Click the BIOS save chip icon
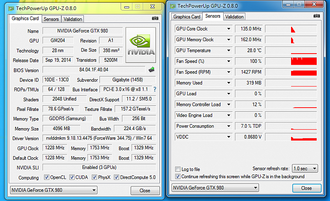The height and width of the screenshot is (201, 330). 152,70
